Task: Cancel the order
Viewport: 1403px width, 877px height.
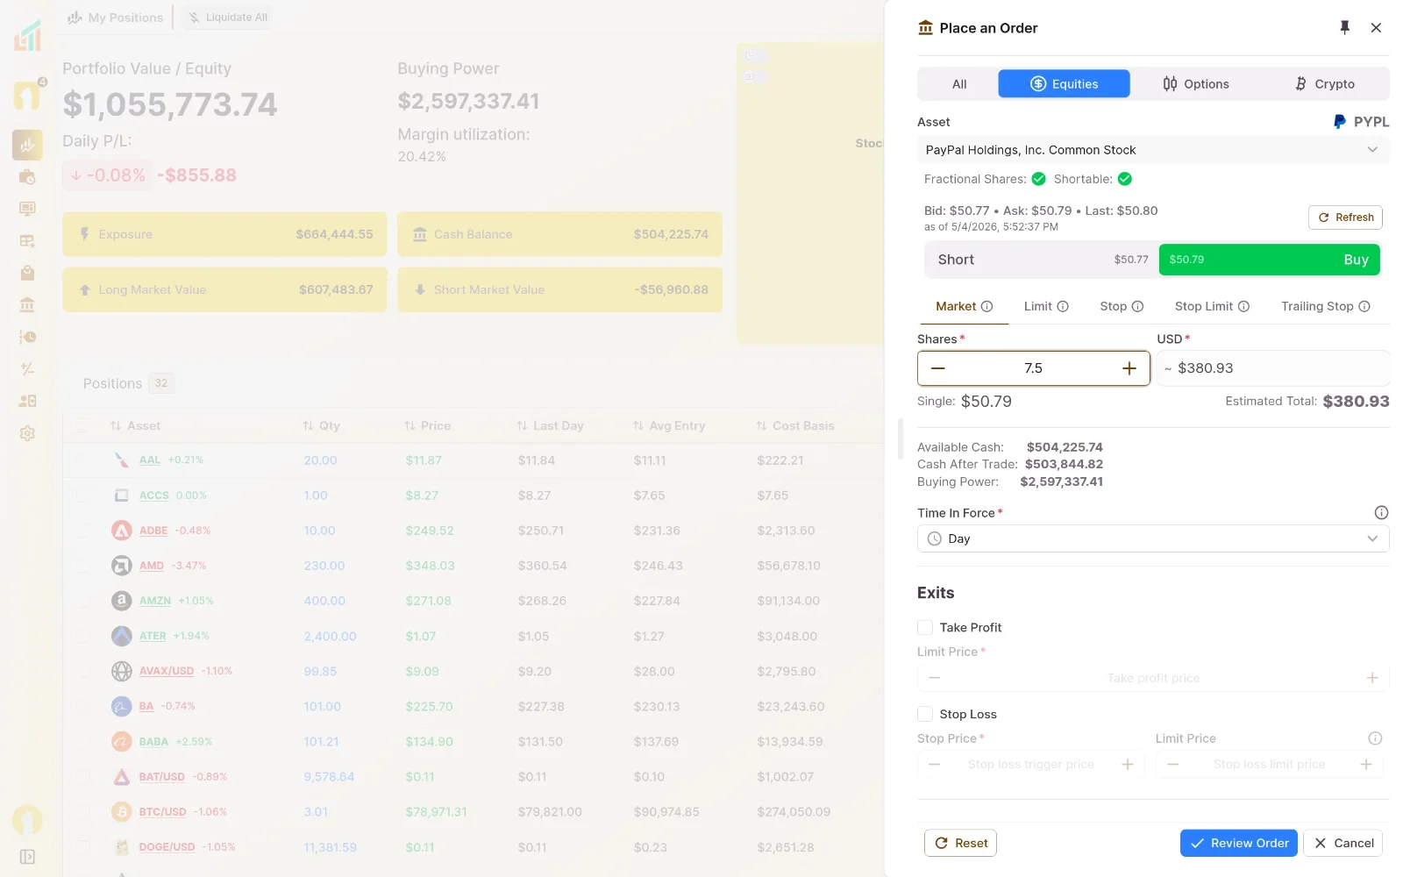Action: [1342, 843]
